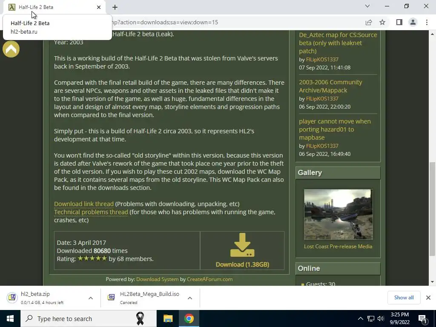Screen dimensions: 436x327
Task: Expand options for hl2_beta.zip download
Action: pyautogui.click(x=91, y=298)
